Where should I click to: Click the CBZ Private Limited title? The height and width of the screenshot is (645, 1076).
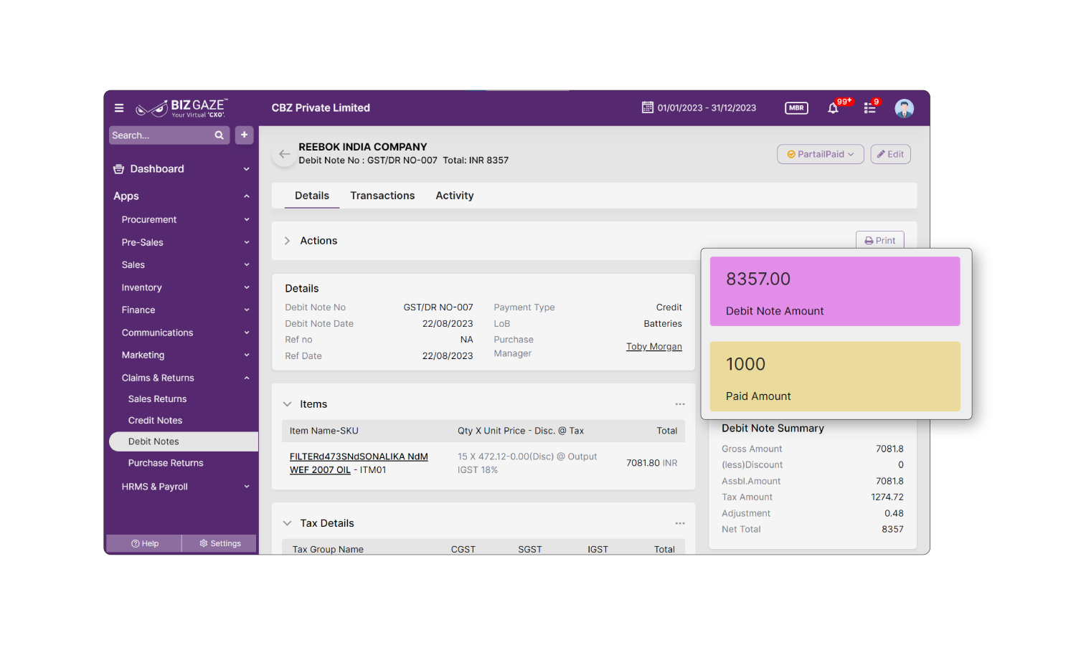[x=321, y=108]
